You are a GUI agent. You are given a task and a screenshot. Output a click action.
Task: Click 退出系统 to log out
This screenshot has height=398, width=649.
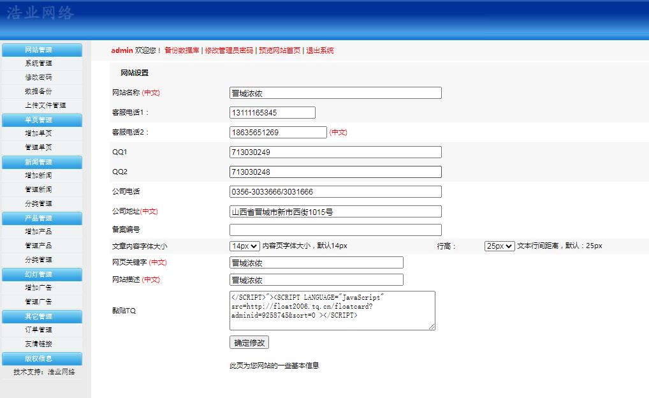(x=320, y=50)
